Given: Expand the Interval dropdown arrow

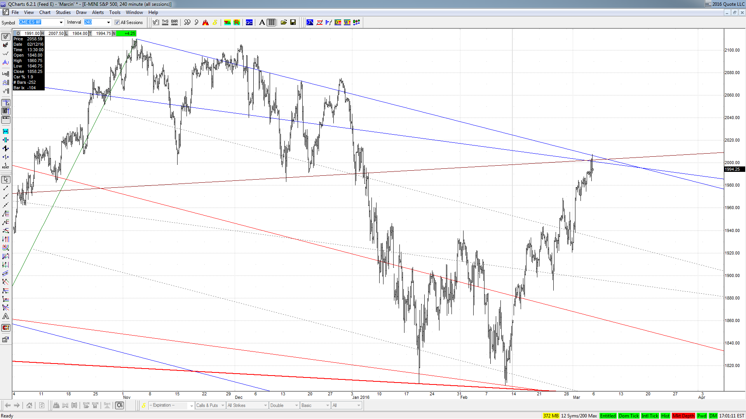Looking at the screenshot, I should [x=108, y=23].
